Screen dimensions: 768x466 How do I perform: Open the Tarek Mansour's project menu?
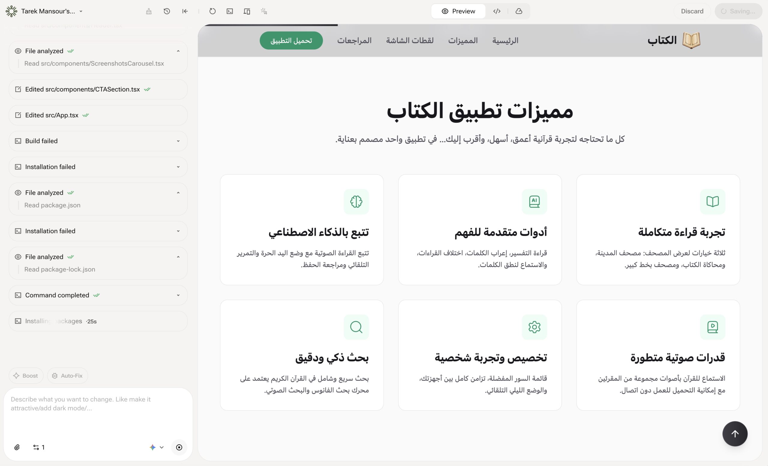(x=80, y=11)
